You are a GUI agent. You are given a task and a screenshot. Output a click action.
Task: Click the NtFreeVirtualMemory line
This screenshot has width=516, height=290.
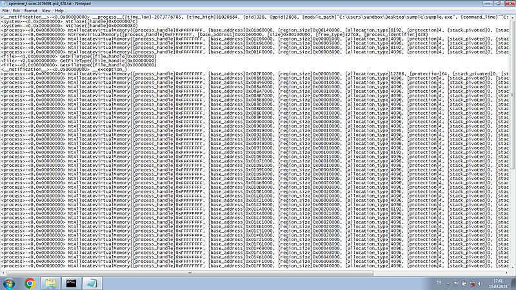click(214, 34)
